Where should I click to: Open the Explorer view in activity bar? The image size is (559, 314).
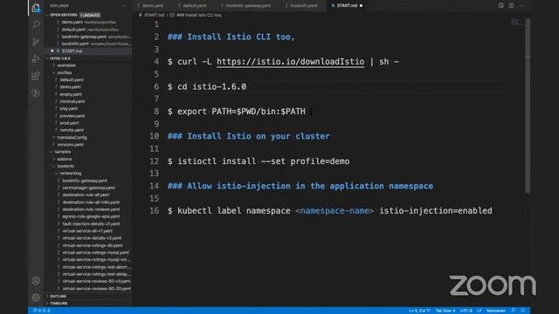pyautogui.click(x=36, y=8)
